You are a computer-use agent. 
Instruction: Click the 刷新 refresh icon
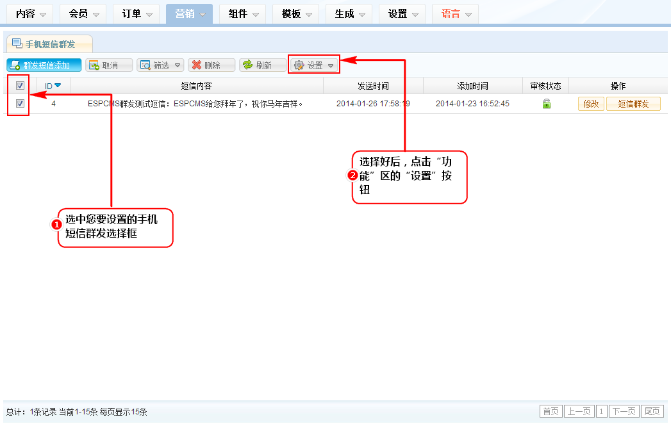tap(247, 65)
